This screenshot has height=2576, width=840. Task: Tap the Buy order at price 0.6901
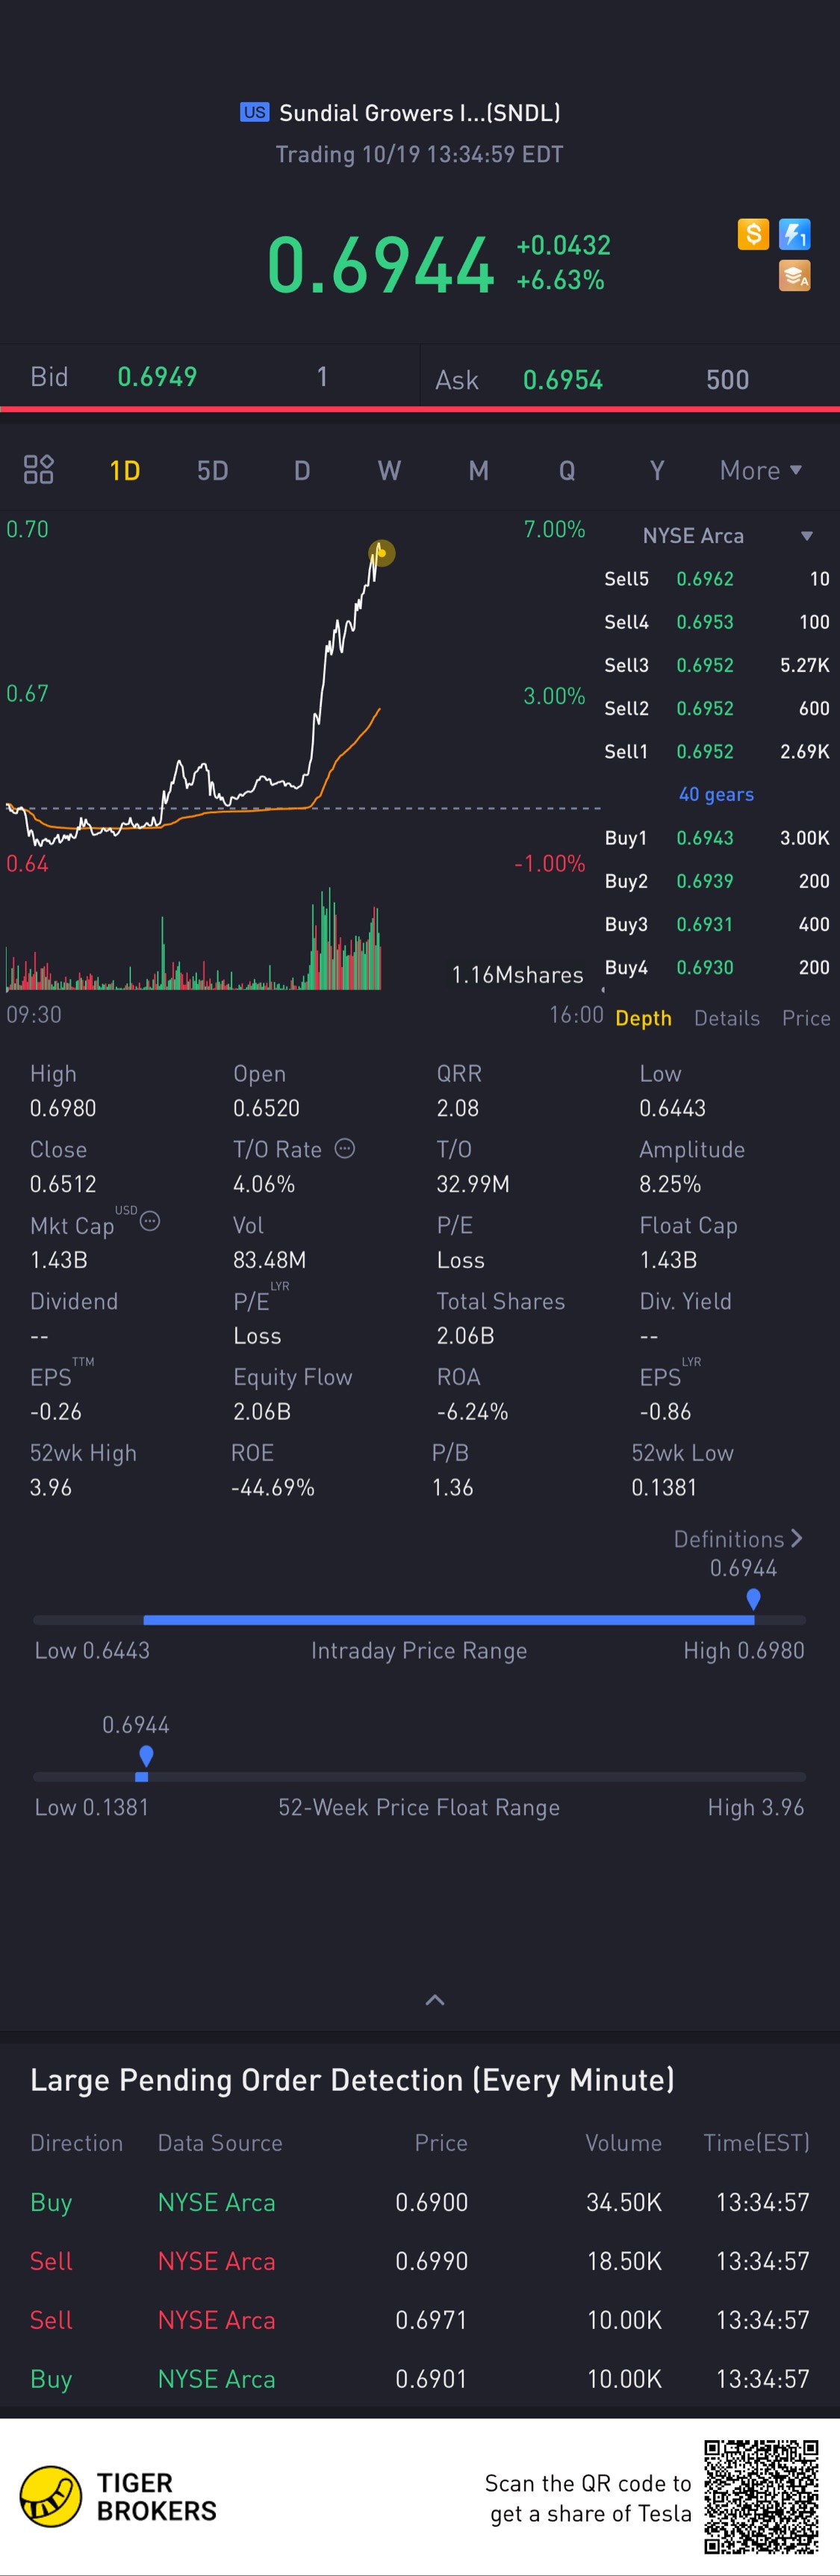(x=420, y=2379)
